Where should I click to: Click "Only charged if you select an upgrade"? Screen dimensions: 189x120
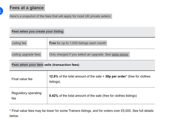pos(77,55)
